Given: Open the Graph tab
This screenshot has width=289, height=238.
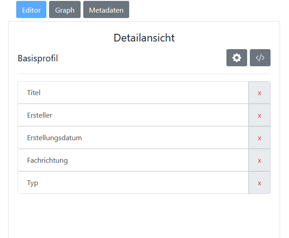Looking at the screenshot, I should pyautogui.click(x=65, y=10).
